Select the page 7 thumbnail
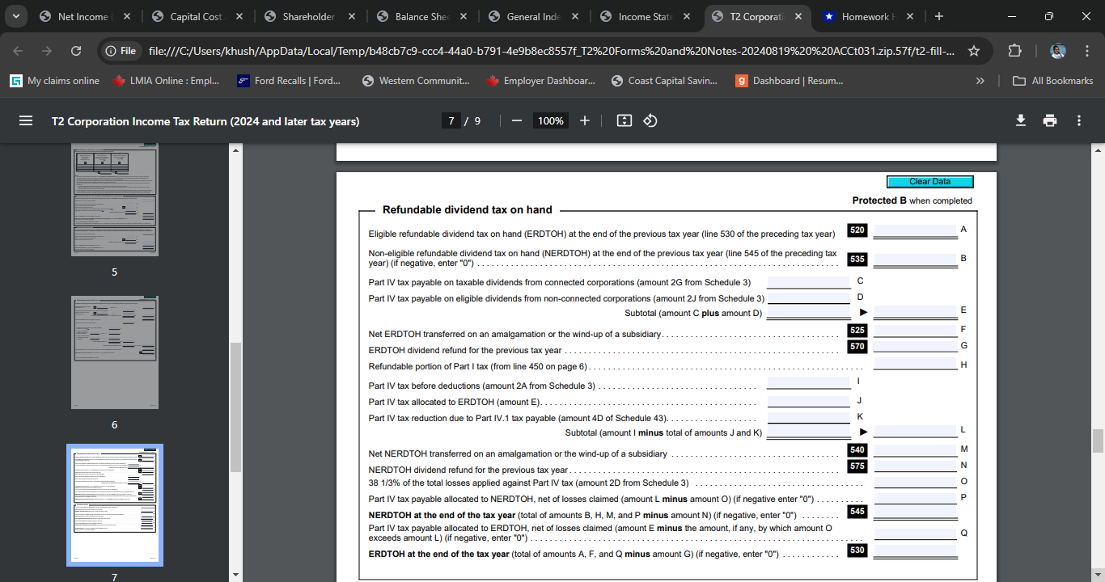This screenshot has height=582, width=1105. (114, 504)
